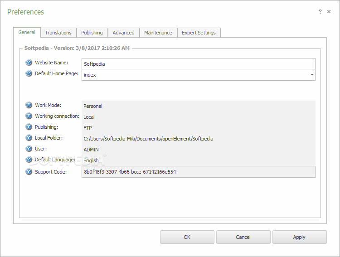Click help icon beside Website Name
Viewport: 340px width, 257px height.
click(29, 63)
